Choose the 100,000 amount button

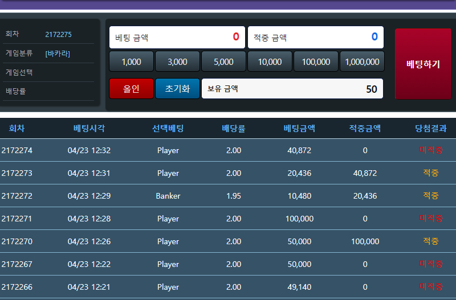pos(316,61)
